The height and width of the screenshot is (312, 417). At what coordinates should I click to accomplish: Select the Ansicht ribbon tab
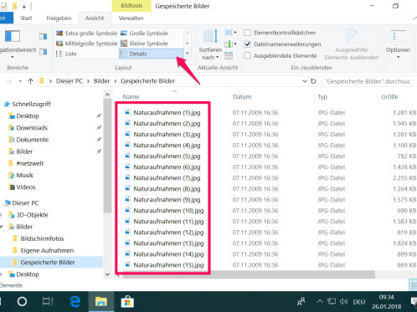95,18
